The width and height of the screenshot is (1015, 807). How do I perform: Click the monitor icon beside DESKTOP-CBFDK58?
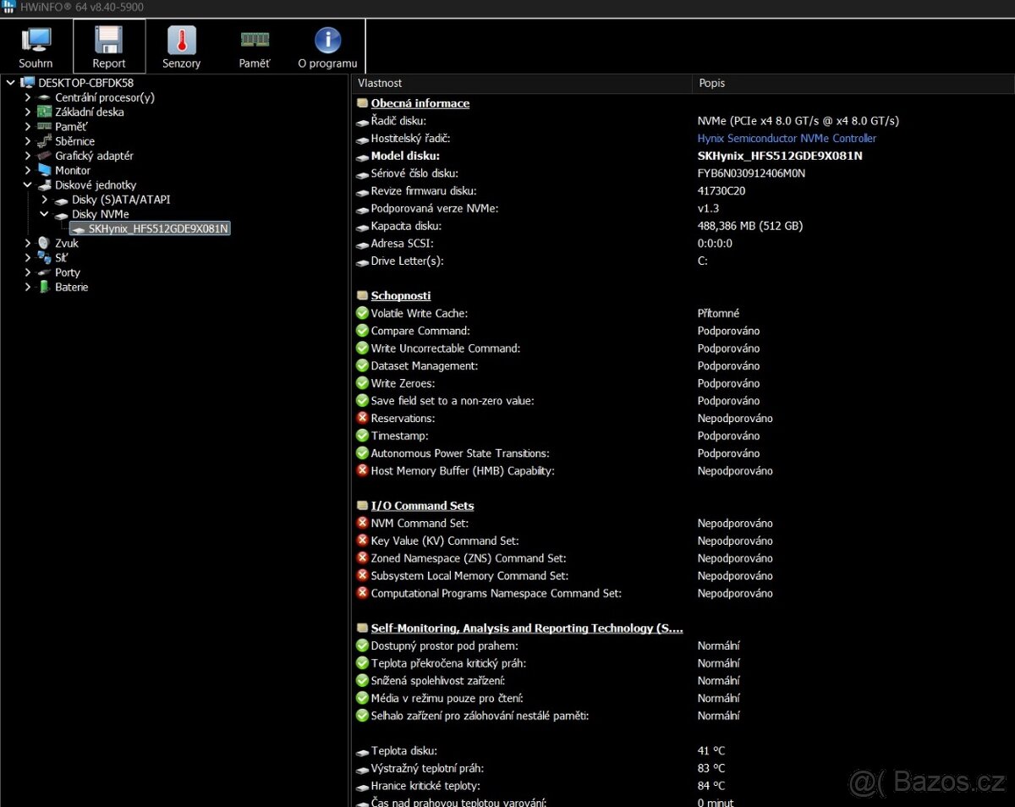[x=26, y=82]
